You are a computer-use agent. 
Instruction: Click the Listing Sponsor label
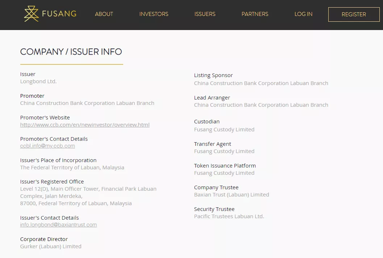pyautogui.click(x=213, y=75)
